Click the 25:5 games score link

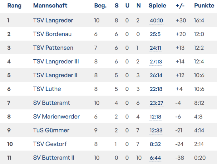click(155, 34)
